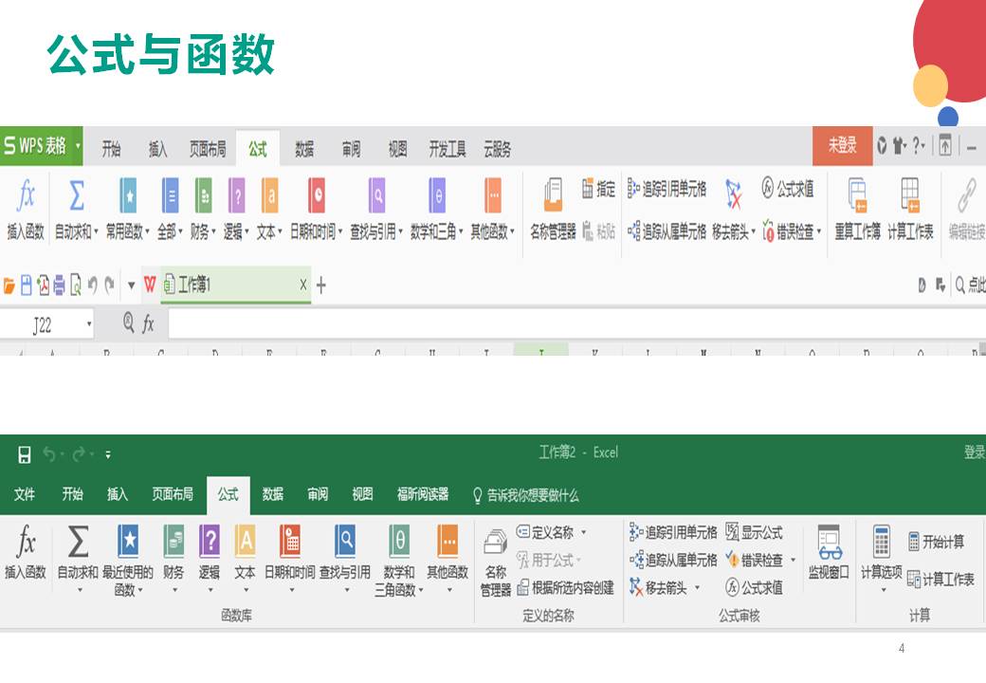The width and height of the screenshot is (986, 683).
Task: Click Excel 根据所选内容创建 button
Action: pyautogui.click(x=565, y=588)
